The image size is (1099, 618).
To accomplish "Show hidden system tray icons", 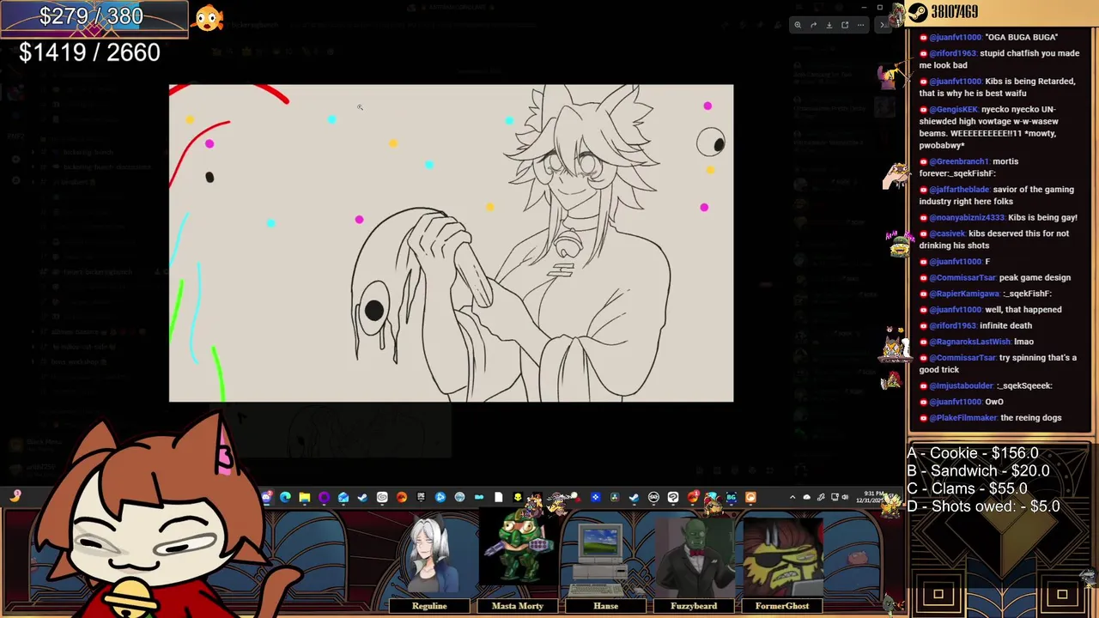I will click(792, 497).
